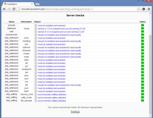Click the OK status for unicode row
Image resolution: width=153 pixels, height=118 pixels.
coord(143,26)
